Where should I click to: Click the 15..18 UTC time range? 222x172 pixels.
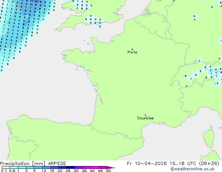click(183, 164)
